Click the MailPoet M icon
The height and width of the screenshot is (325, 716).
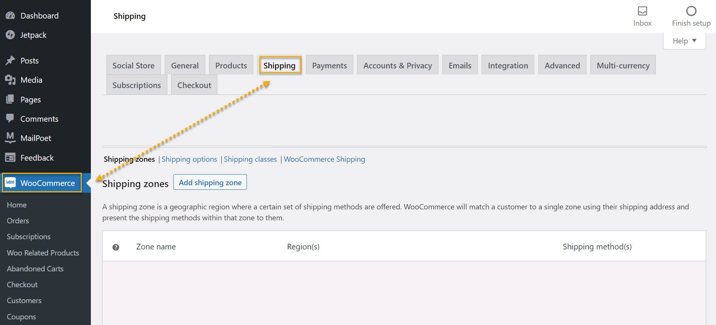click(x=10, y=138)
